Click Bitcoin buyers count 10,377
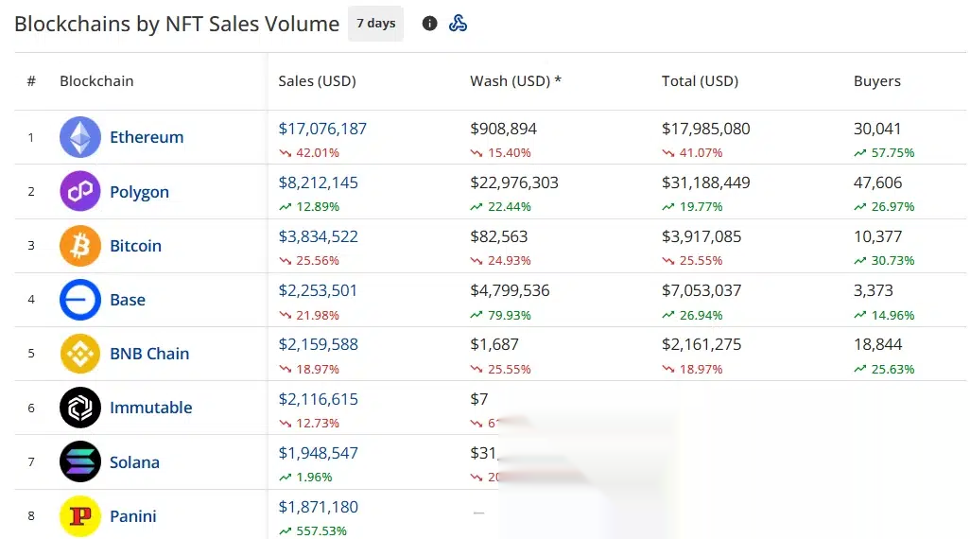 [x=878, y=236]
